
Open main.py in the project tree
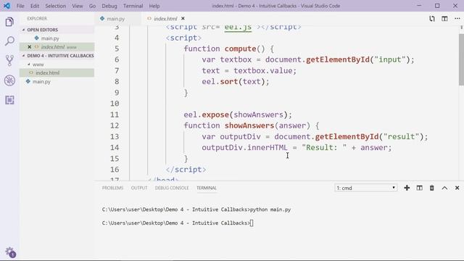point(57,81)
